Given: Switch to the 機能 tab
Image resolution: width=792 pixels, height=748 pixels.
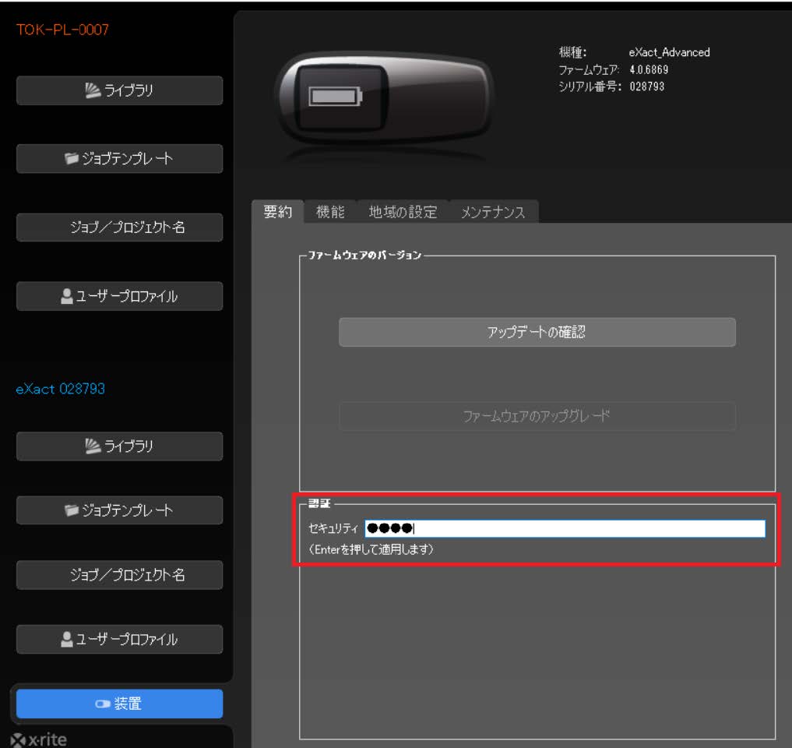Looking at the screenshot, I should point(330,212).
